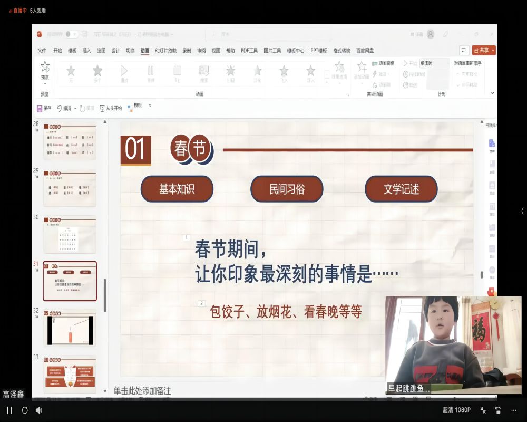The image size is (527, 422).
Task: Switch to the 开始 ribbon tab
Action: coord(57,51)
